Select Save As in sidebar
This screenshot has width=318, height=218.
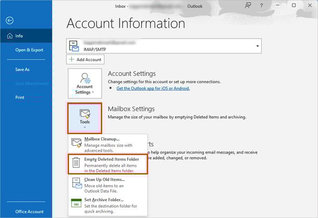(22, 69)
